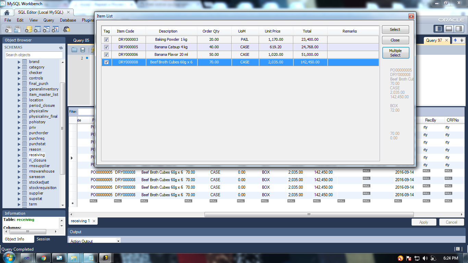
Task: Click the volume speaker tray icon
Action: point(425,258)
